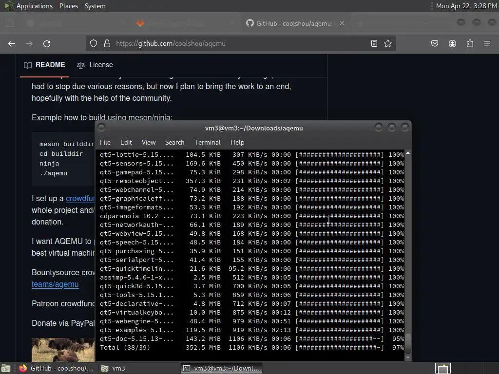Screen dimensions: 499x374
Task: Click the bison image in README
Action: coord(63,350)
